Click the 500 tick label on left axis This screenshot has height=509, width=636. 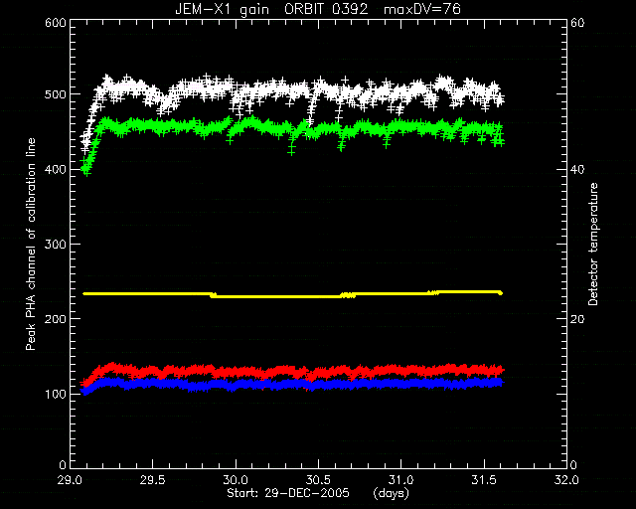coord(56,94)
